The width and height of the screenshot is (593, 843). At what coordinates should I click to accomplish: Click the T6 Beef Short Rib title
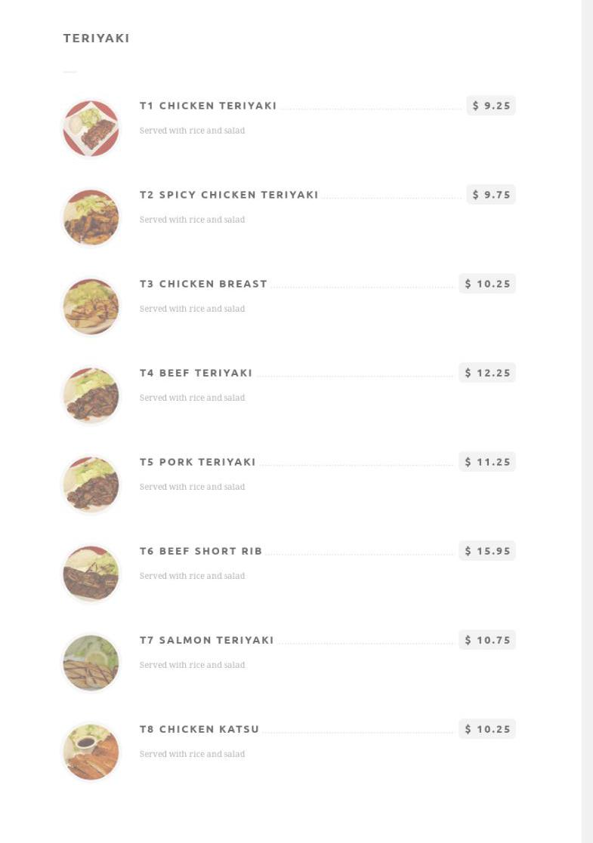pyautogui.click(x=201, y=551)
